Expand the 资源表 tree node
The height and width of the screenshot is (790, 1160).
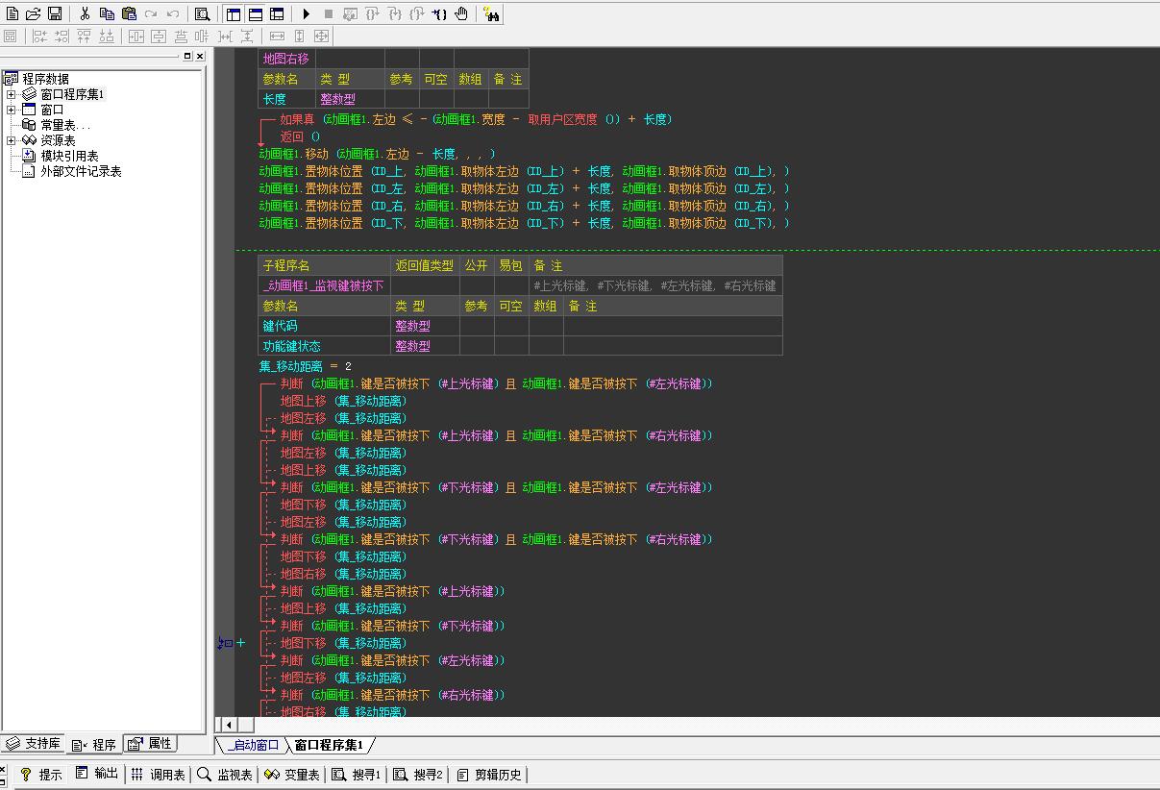pos(11,140)
